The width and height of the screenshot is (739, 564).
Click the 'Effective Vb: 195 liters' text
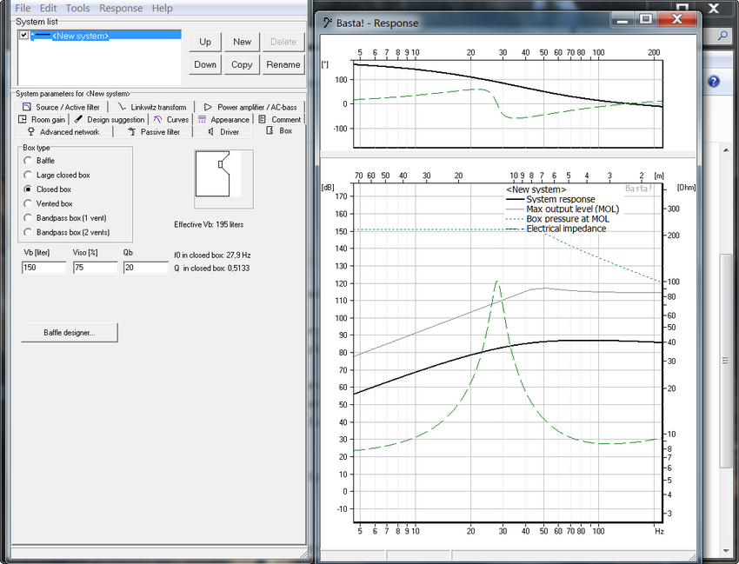[x=209, y=225]
